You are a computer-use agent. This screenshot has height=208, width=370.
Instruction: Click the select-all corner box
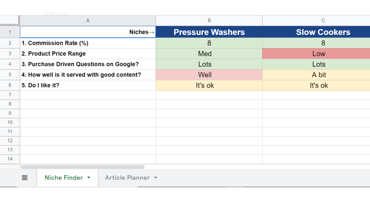[10, 21]
